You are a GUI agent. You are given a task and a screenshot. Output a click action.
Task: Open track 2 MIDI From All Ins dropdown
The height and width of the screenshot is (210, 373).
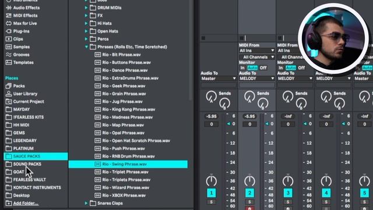pyautogui.click(x=256, y=51)
